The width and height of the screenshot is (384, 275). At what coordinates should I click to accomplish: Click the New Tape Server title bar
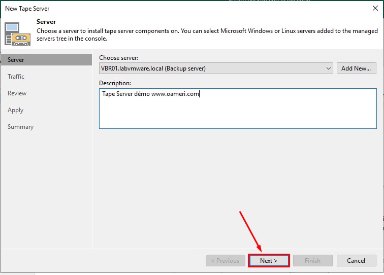pos(152,9)
